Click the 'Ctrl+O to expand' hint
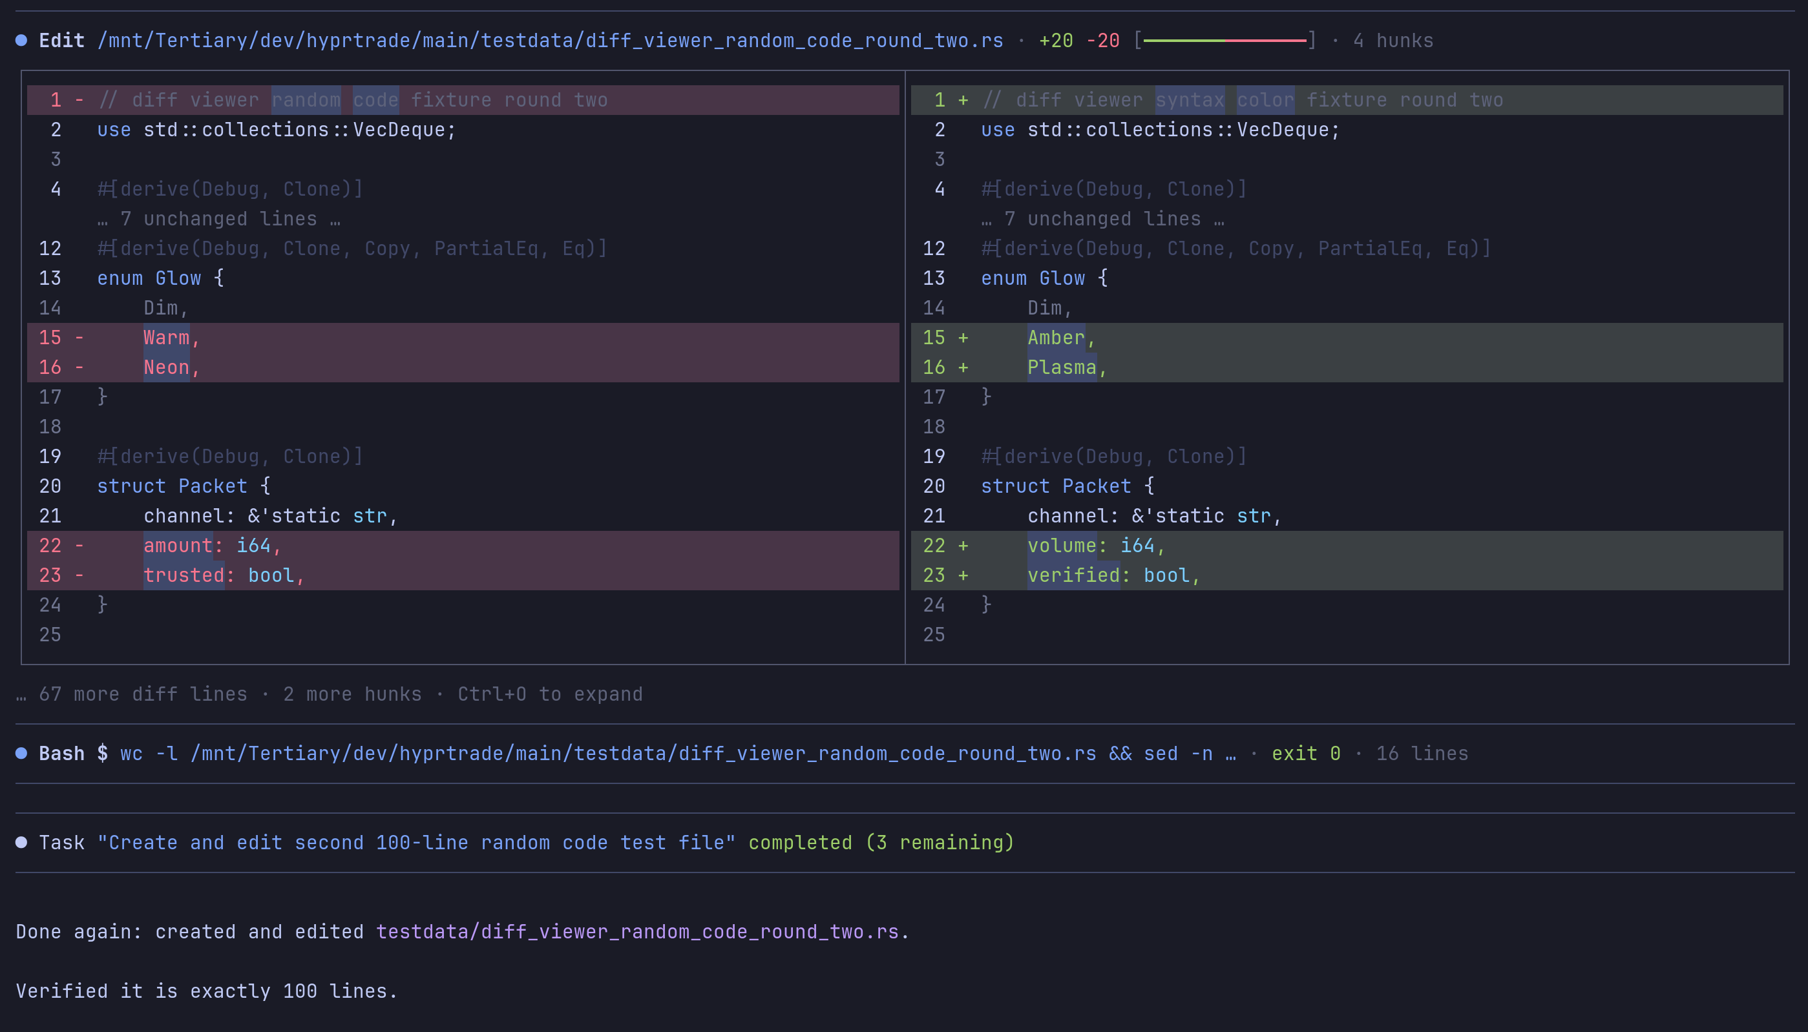This screenshot has width=1808, height=1032. [549, 694]
